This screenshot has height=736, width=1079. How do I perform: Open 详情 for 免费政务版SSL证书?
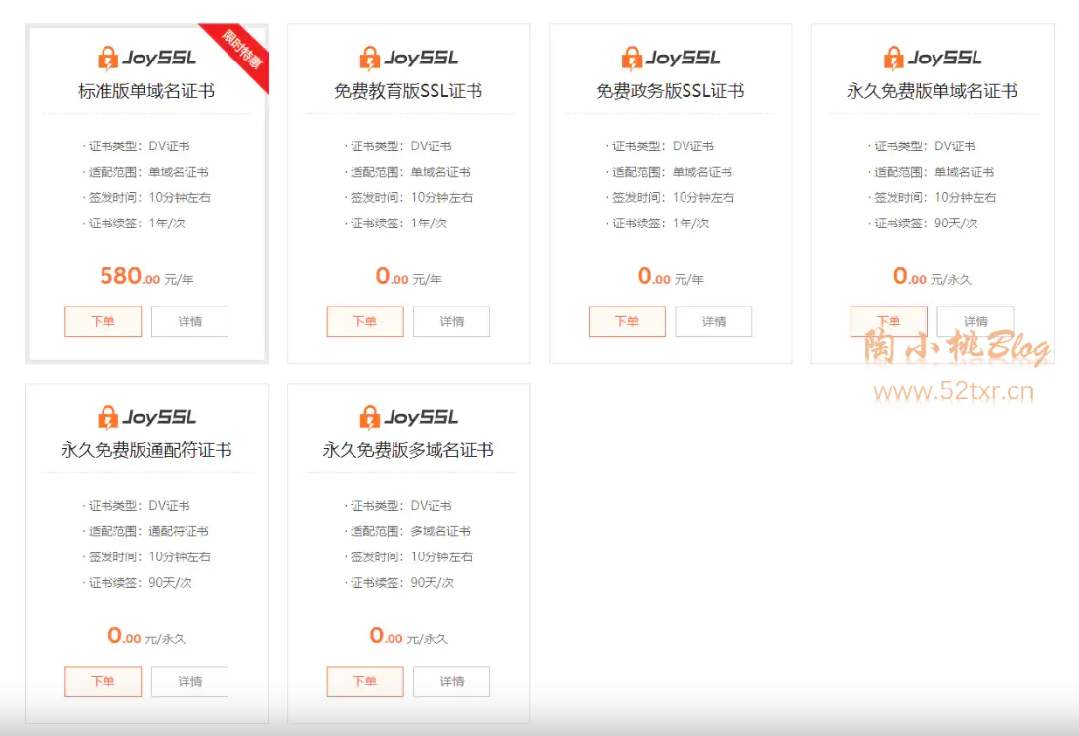coord(714,321)
